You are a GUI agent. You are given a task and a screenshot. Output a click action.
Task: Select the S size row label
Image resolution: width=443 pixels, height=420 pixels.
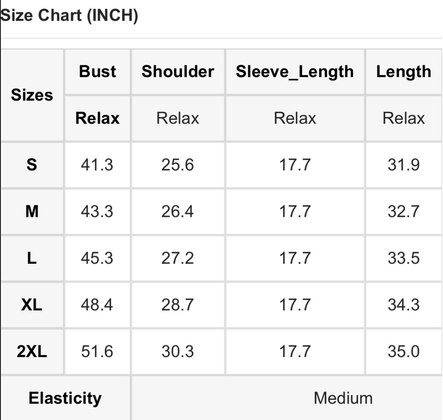click(32, 164)
